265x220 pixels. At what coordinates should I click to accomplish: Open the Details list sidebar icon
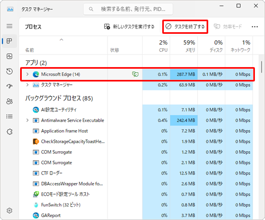(10, 116)
